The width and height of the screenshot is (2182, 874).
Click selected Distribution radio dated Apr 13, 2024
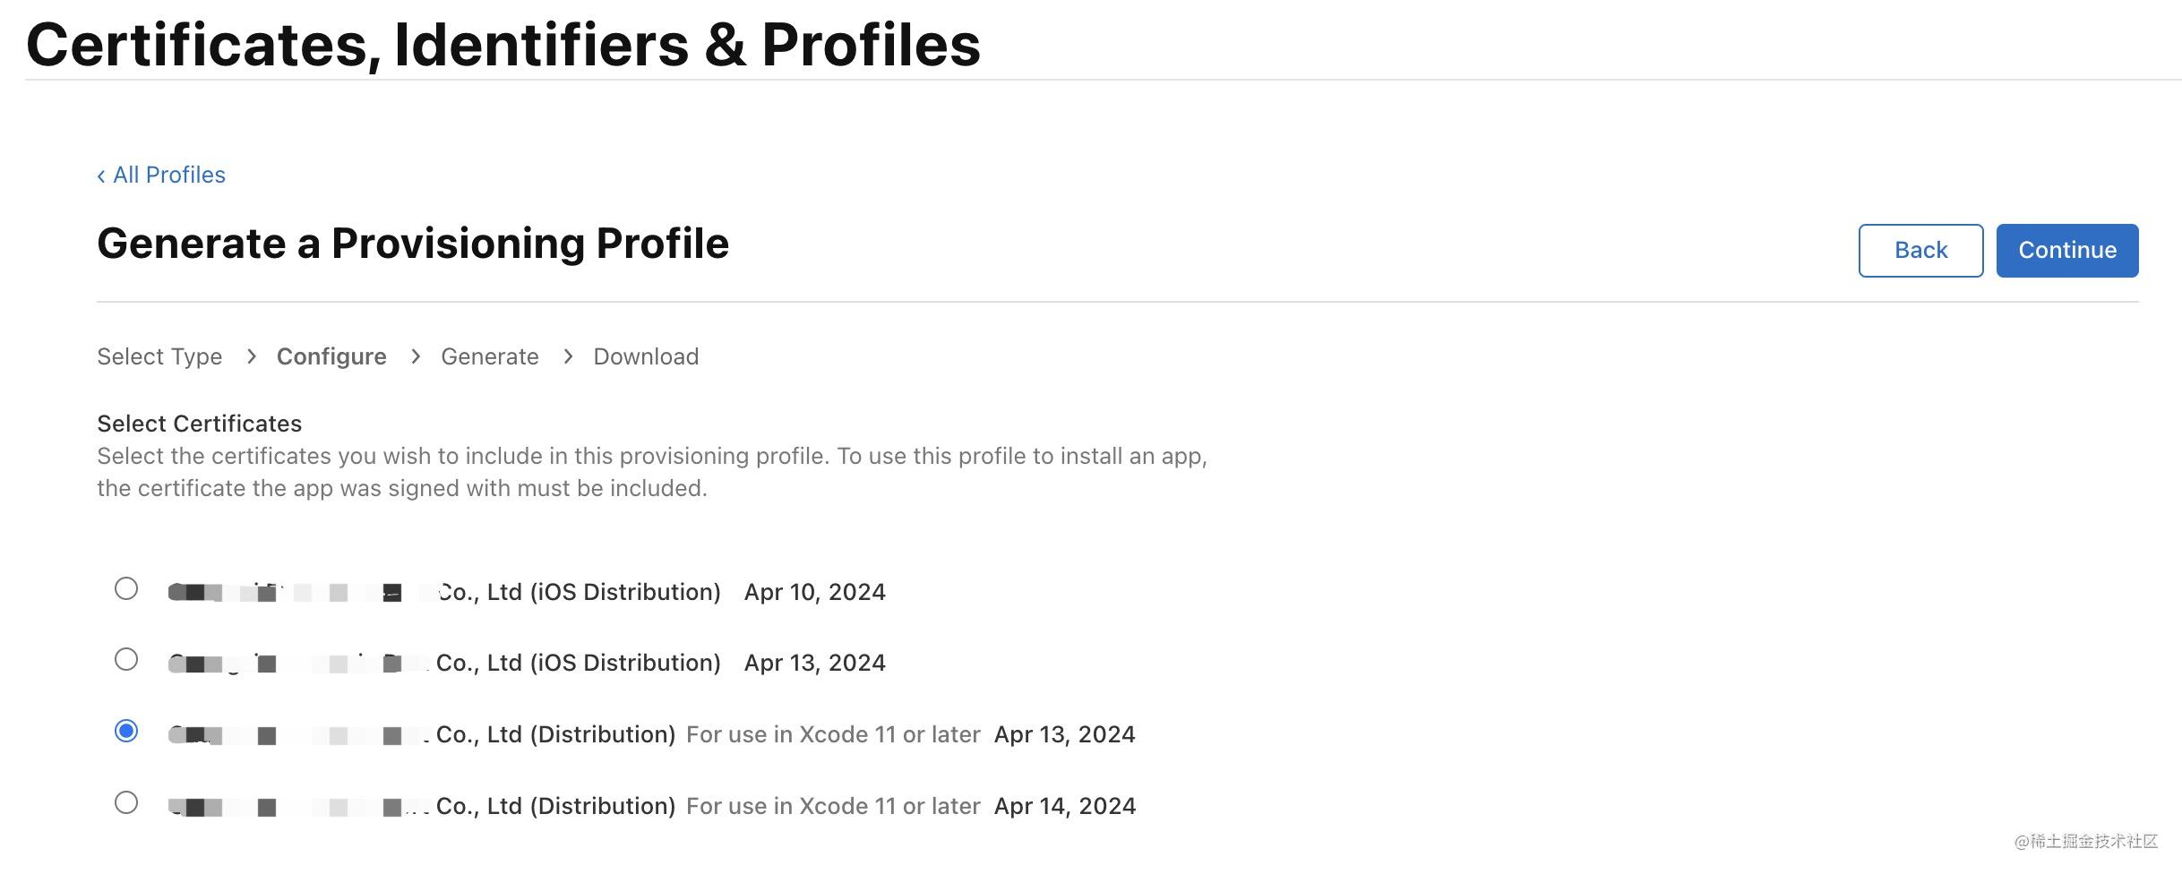click(x=126, y=732)
